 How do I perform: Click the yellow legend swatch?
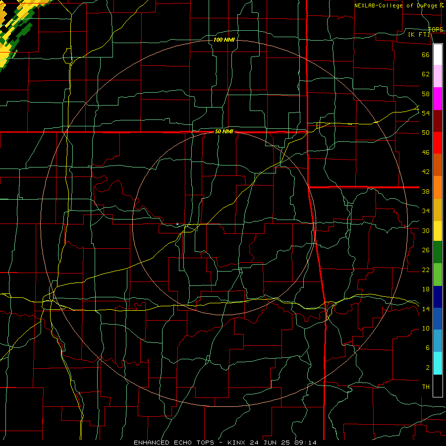click(438, 231)
